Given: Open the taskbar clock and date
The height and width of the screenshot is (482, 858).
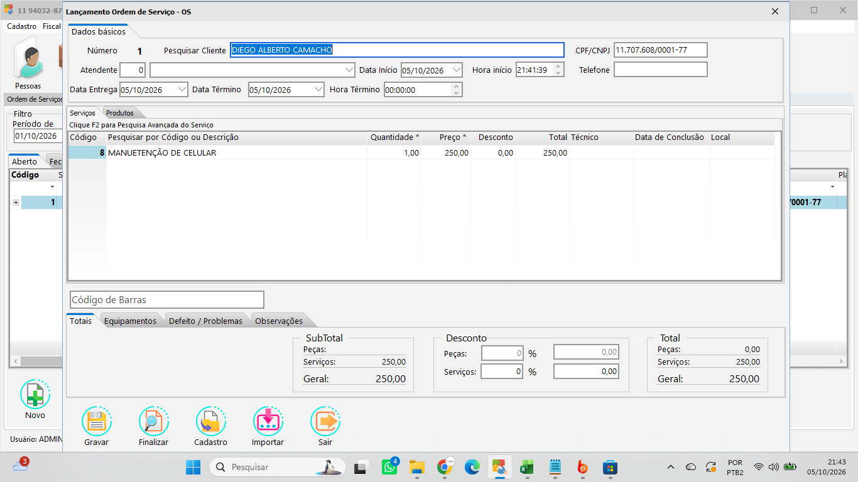Looking at the screenshot, I should tap(827, 467).
